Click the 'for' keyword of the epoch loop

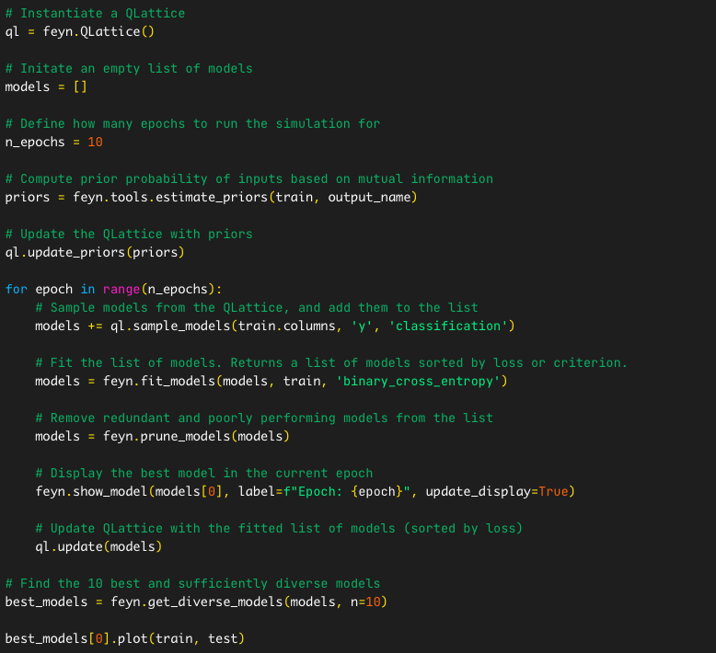[x=17, y=290]
